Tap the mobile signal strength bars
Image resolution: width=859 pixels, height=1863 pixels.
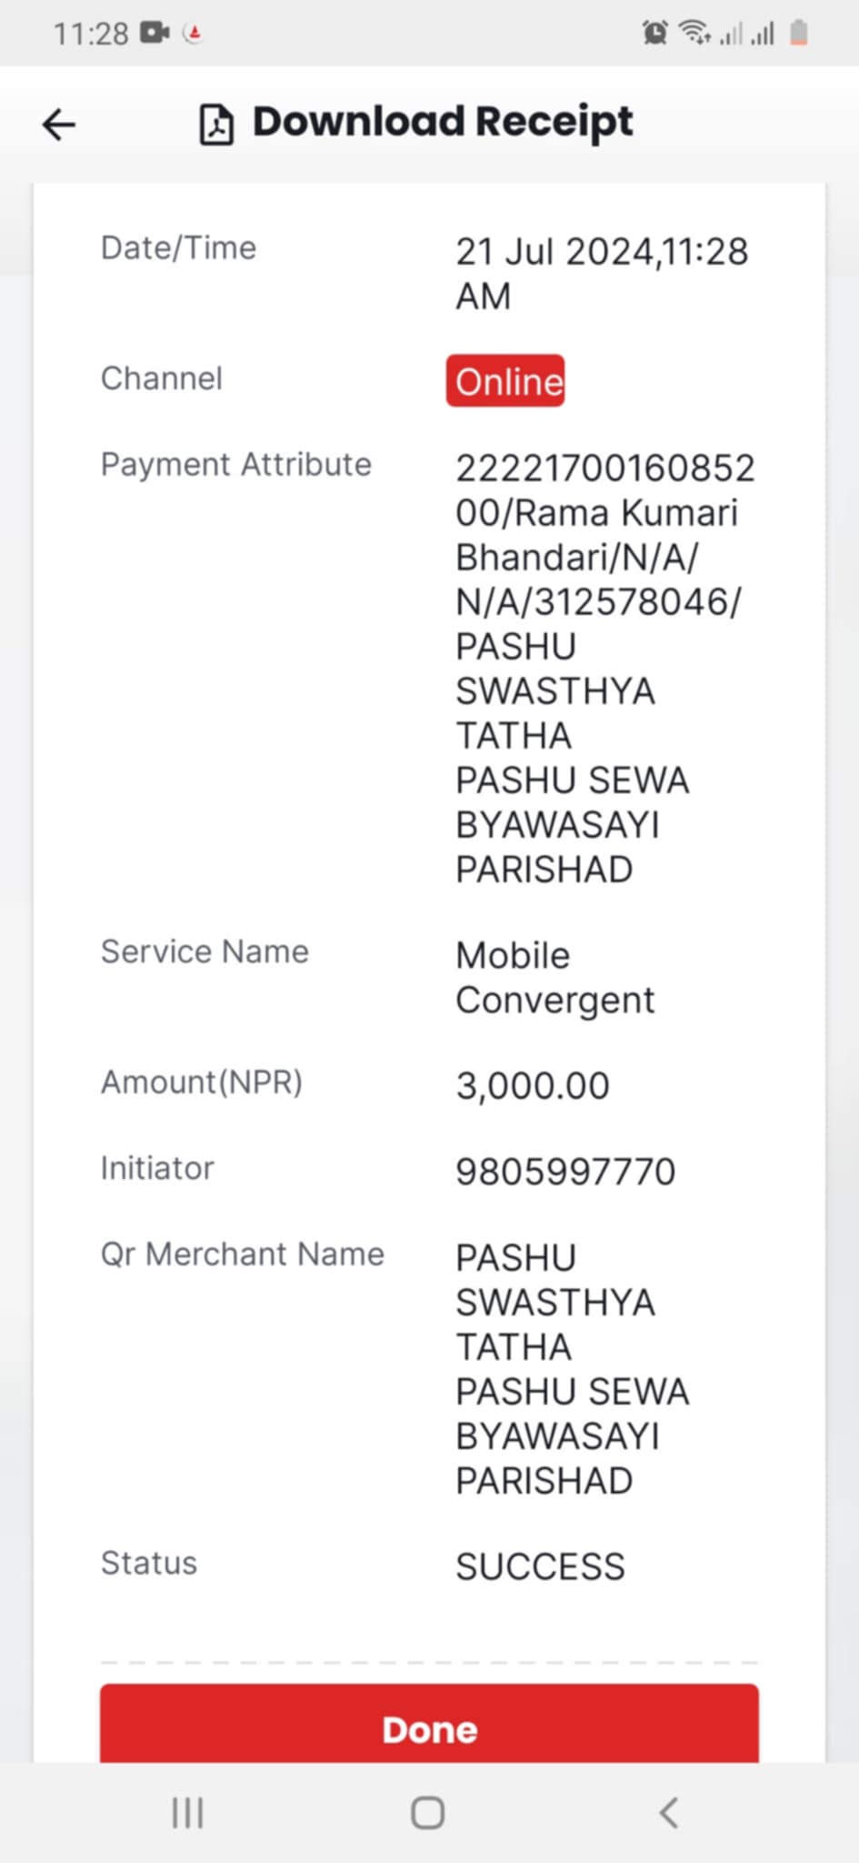[747, 34]
